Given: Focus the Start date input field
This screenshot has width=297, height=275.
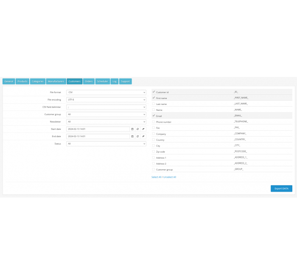Looking at the screenshot, I should click(x=98, y=129).
